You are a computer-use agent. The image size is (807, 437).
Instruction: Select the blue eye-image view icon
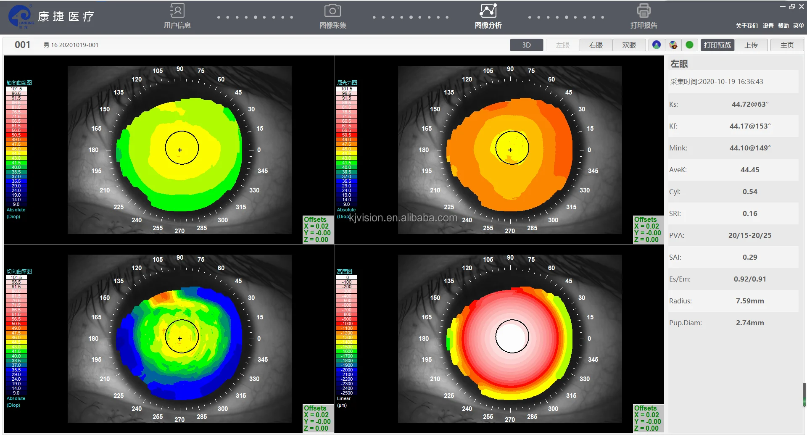point(656,45)
